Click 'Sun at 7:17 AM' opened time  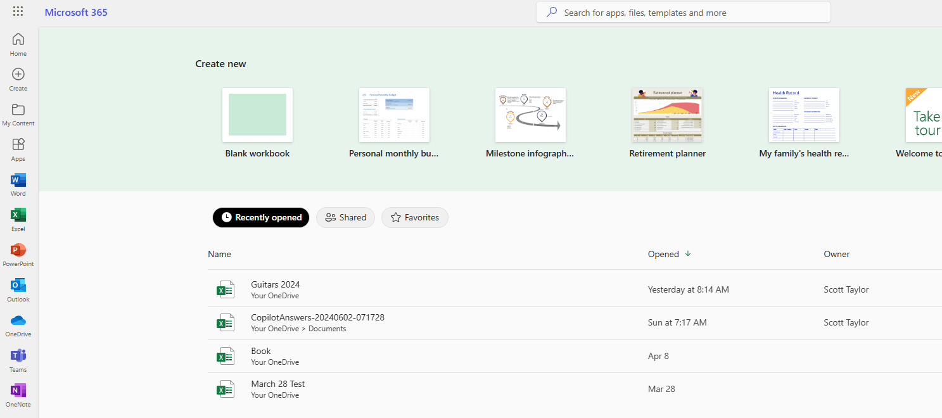(677, 322)
